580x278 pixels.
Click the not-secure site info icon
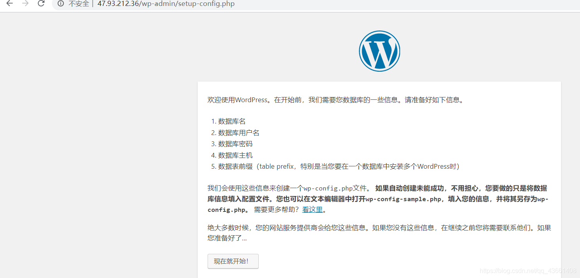61,4
